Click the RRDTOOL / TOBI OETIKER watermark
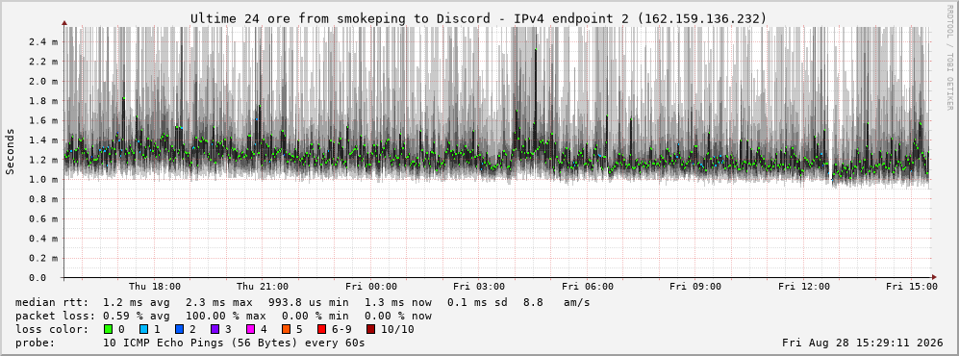The image size is (959, 356). pyautogui.click(x=949, y=57)
